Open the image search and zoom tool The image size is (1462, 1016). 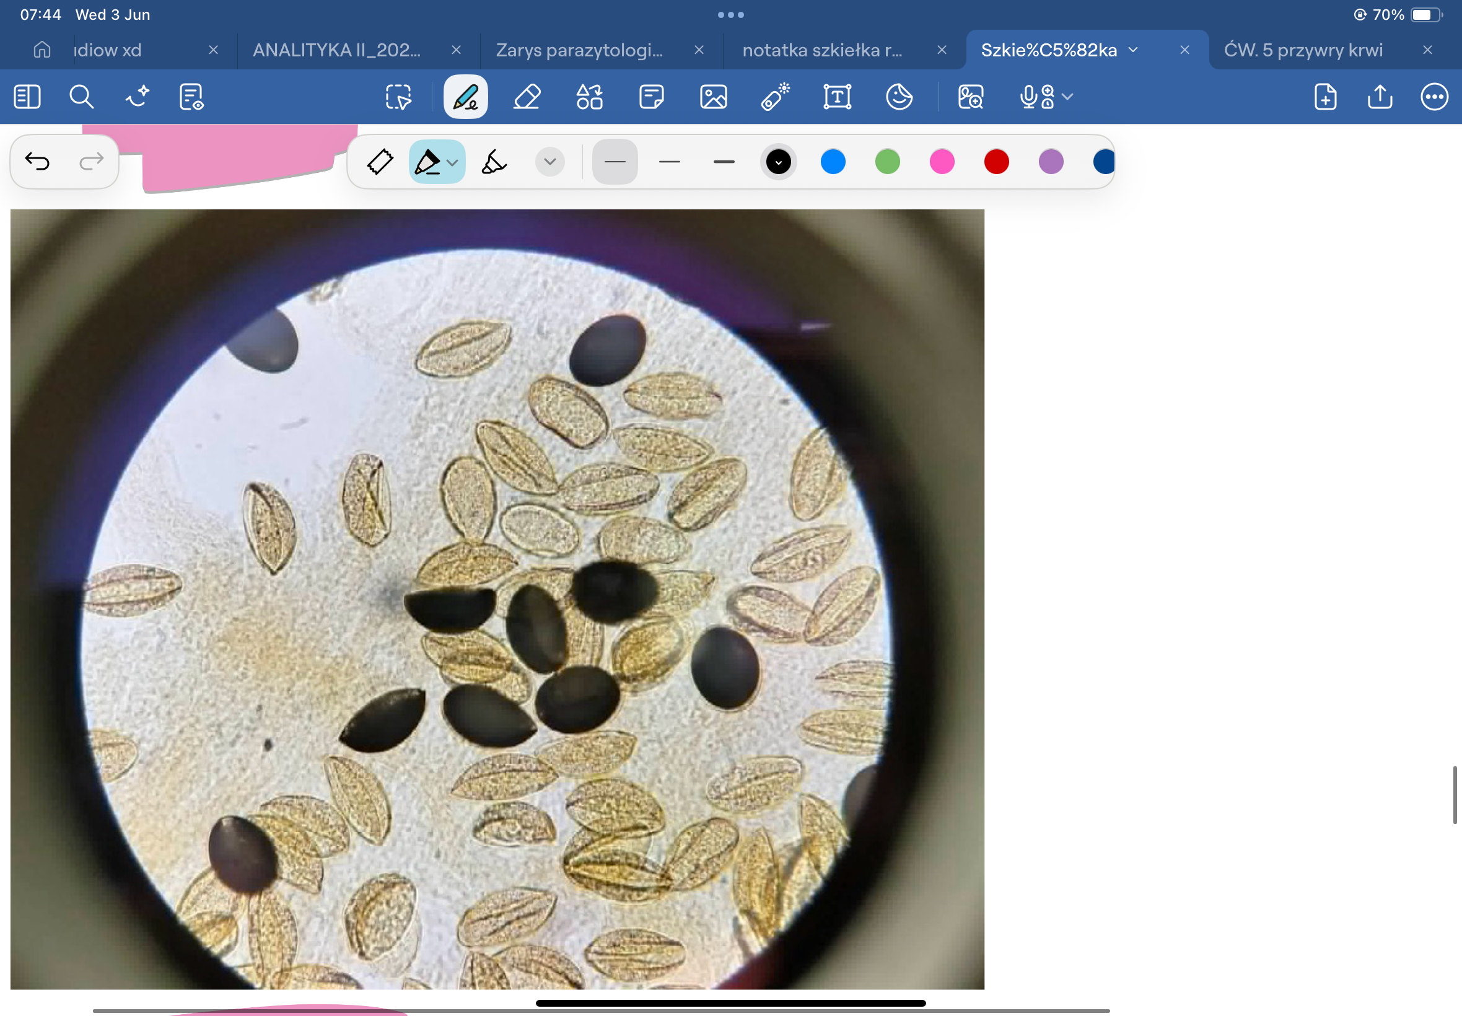tap(971, 97)
